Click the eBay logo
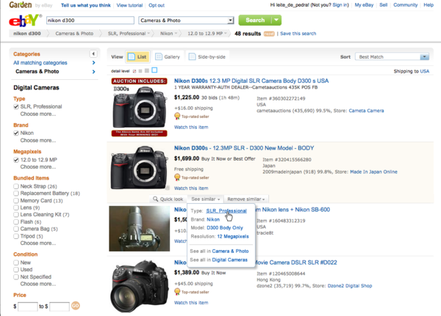Screen dimensions: 441x316 pos(25,21)
